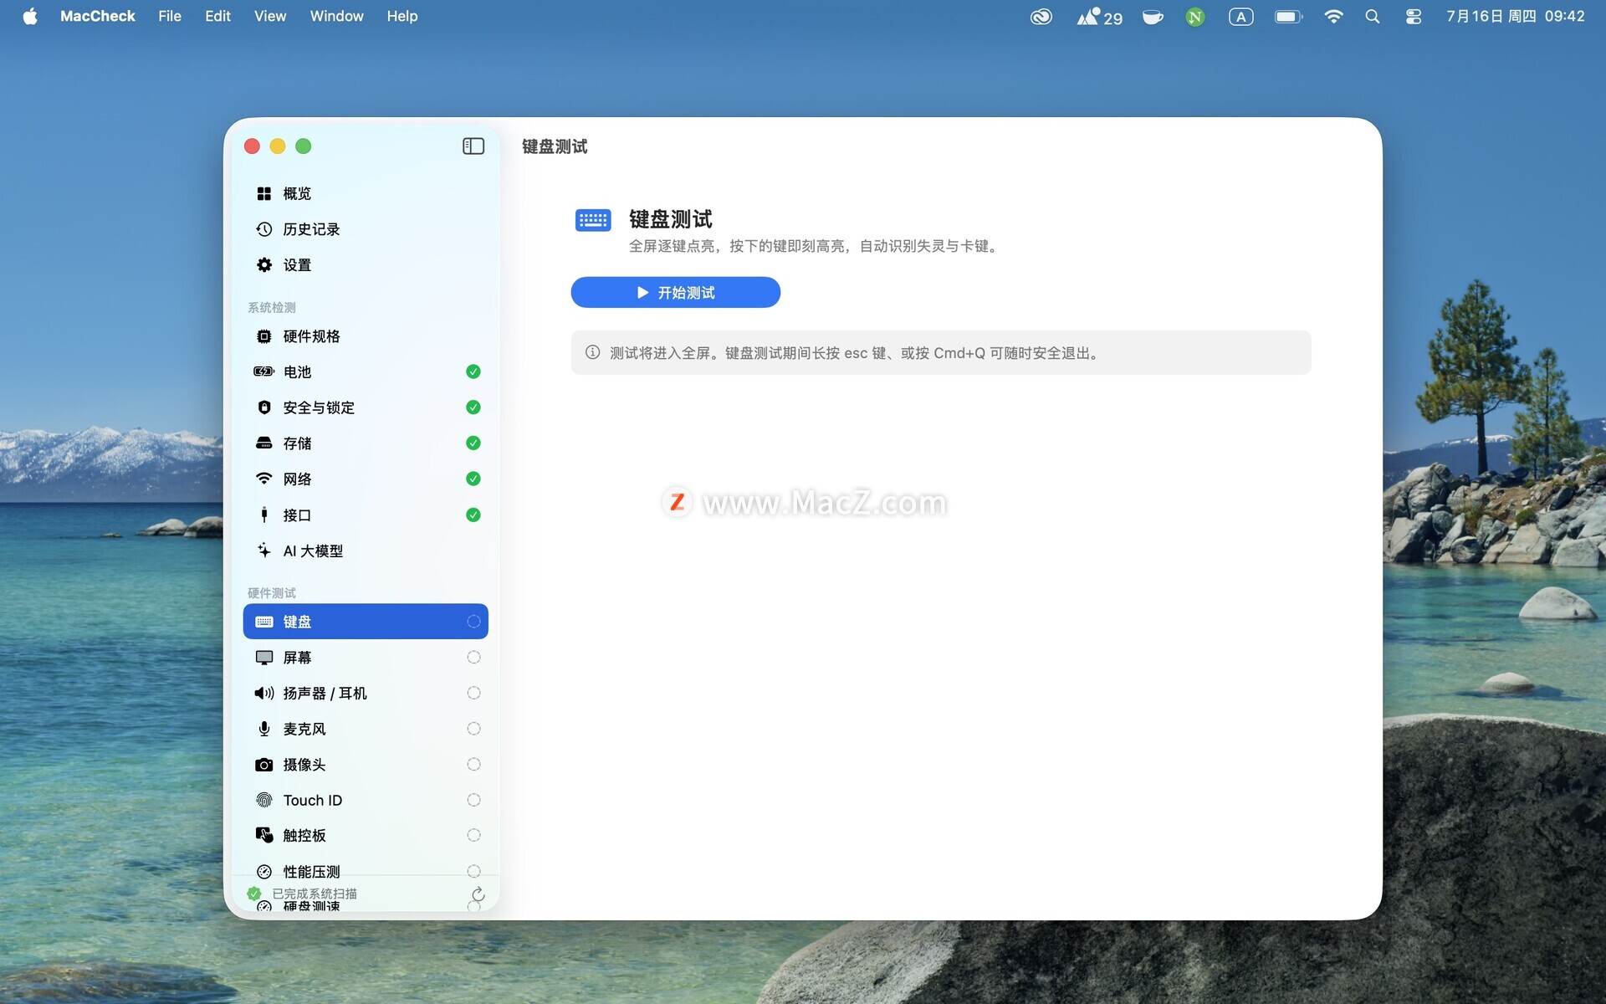This screenshot has width=1606, height=1004.
Task: Switch input source via the A icon
Action: coord(1241,17)
